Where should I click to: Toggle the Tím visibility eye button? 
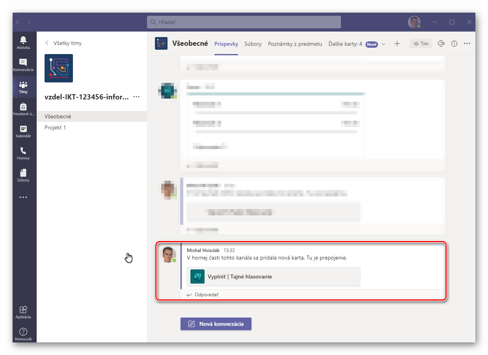pos(421,44)
